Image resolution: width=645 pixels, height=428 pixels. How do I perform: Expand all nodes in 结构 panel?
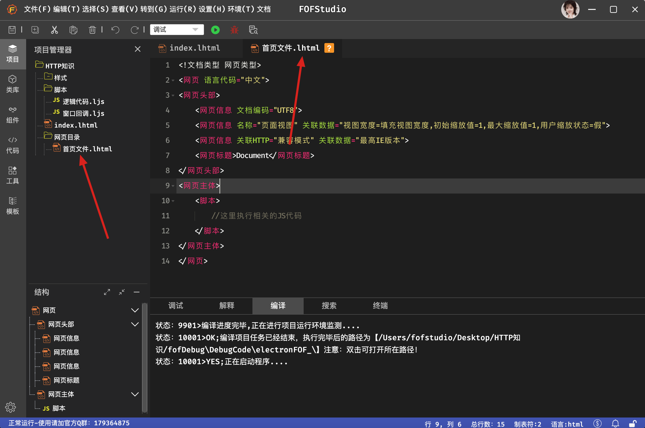click(x=107, y=292)
